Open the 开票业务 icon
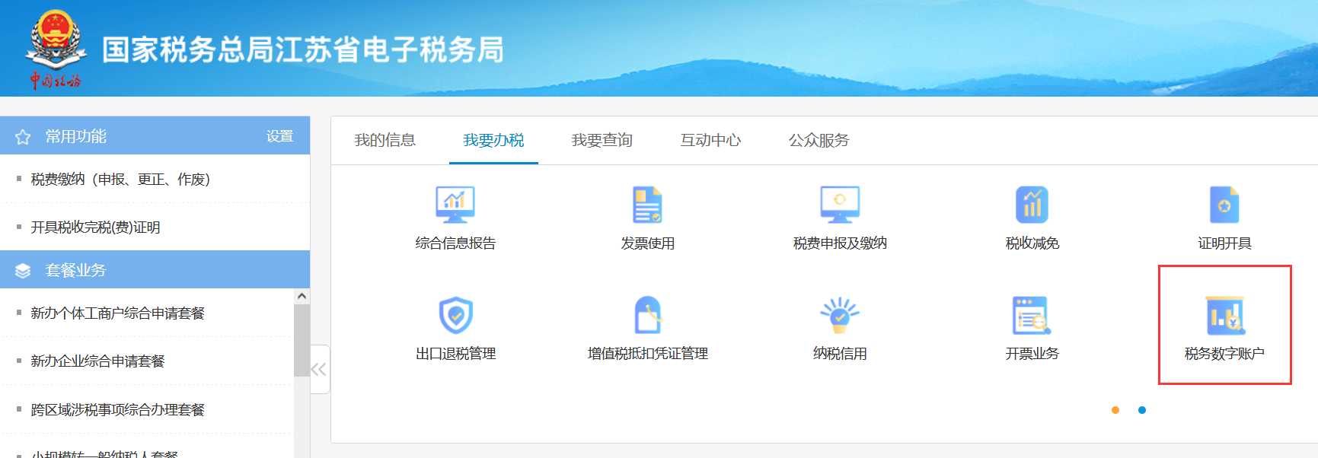 [1032, 315]
